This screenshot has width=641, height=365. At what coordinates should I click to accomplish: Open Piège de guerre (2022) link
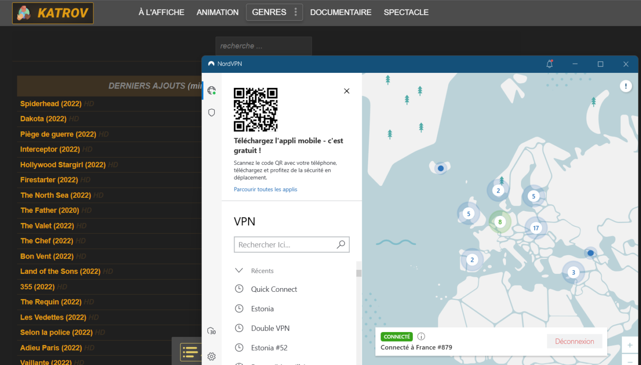[x=58, y=134]
